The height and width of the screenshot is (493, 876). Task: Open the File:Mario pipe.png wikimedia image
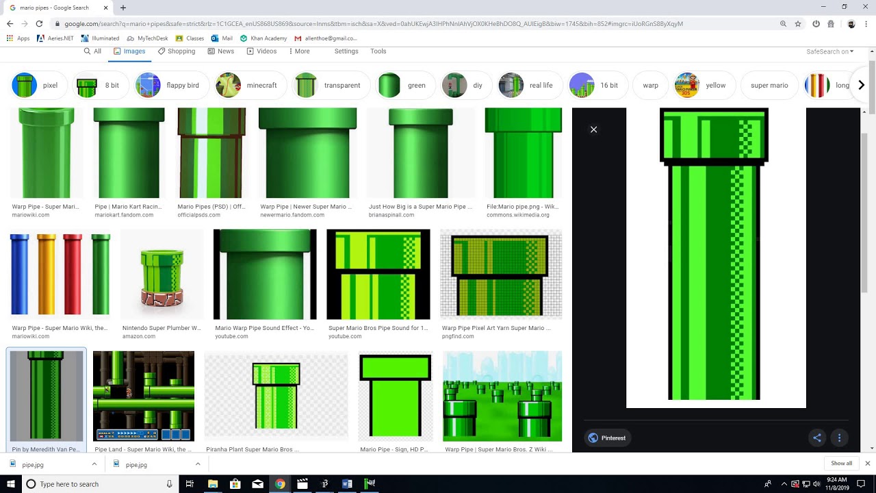(x=524, y=153)
